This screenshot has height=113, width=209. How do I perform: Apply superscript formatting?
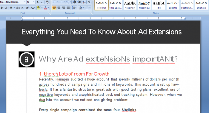click(27, 8)
